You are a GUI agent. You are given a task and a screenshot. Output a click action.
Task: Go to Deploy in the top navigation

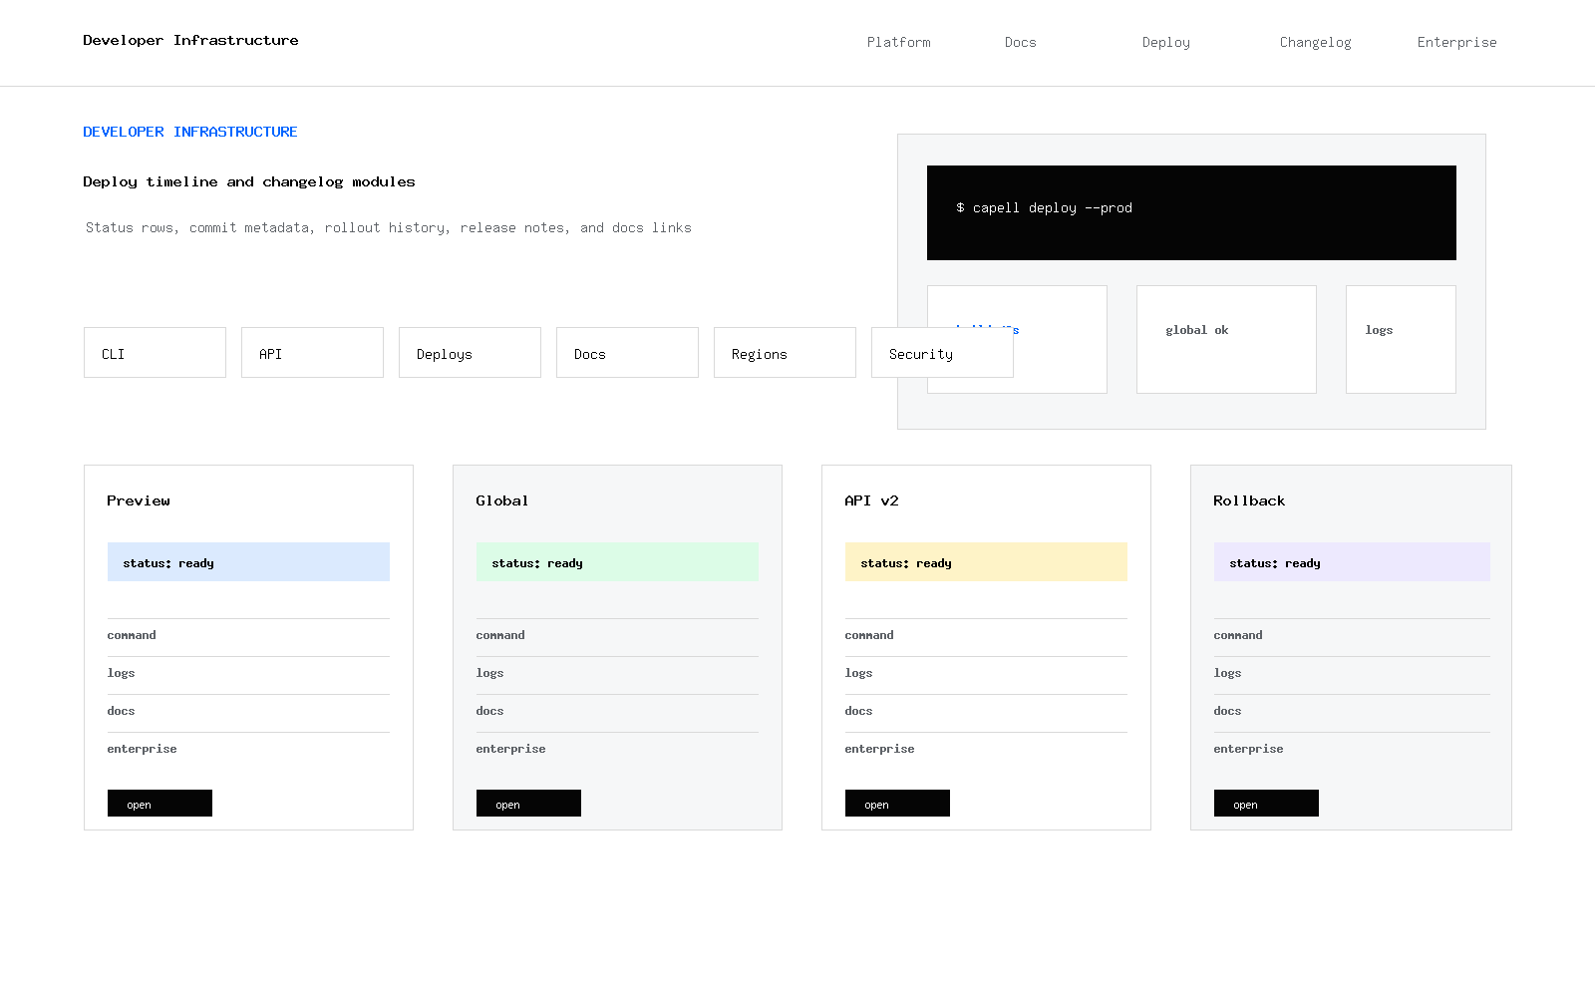pos(1165,42)
